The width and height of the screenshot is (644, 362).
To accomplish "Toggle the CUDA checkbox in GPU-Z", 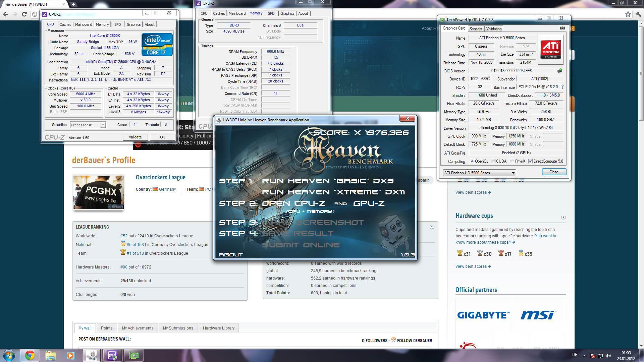I will (x=493, y=161).
